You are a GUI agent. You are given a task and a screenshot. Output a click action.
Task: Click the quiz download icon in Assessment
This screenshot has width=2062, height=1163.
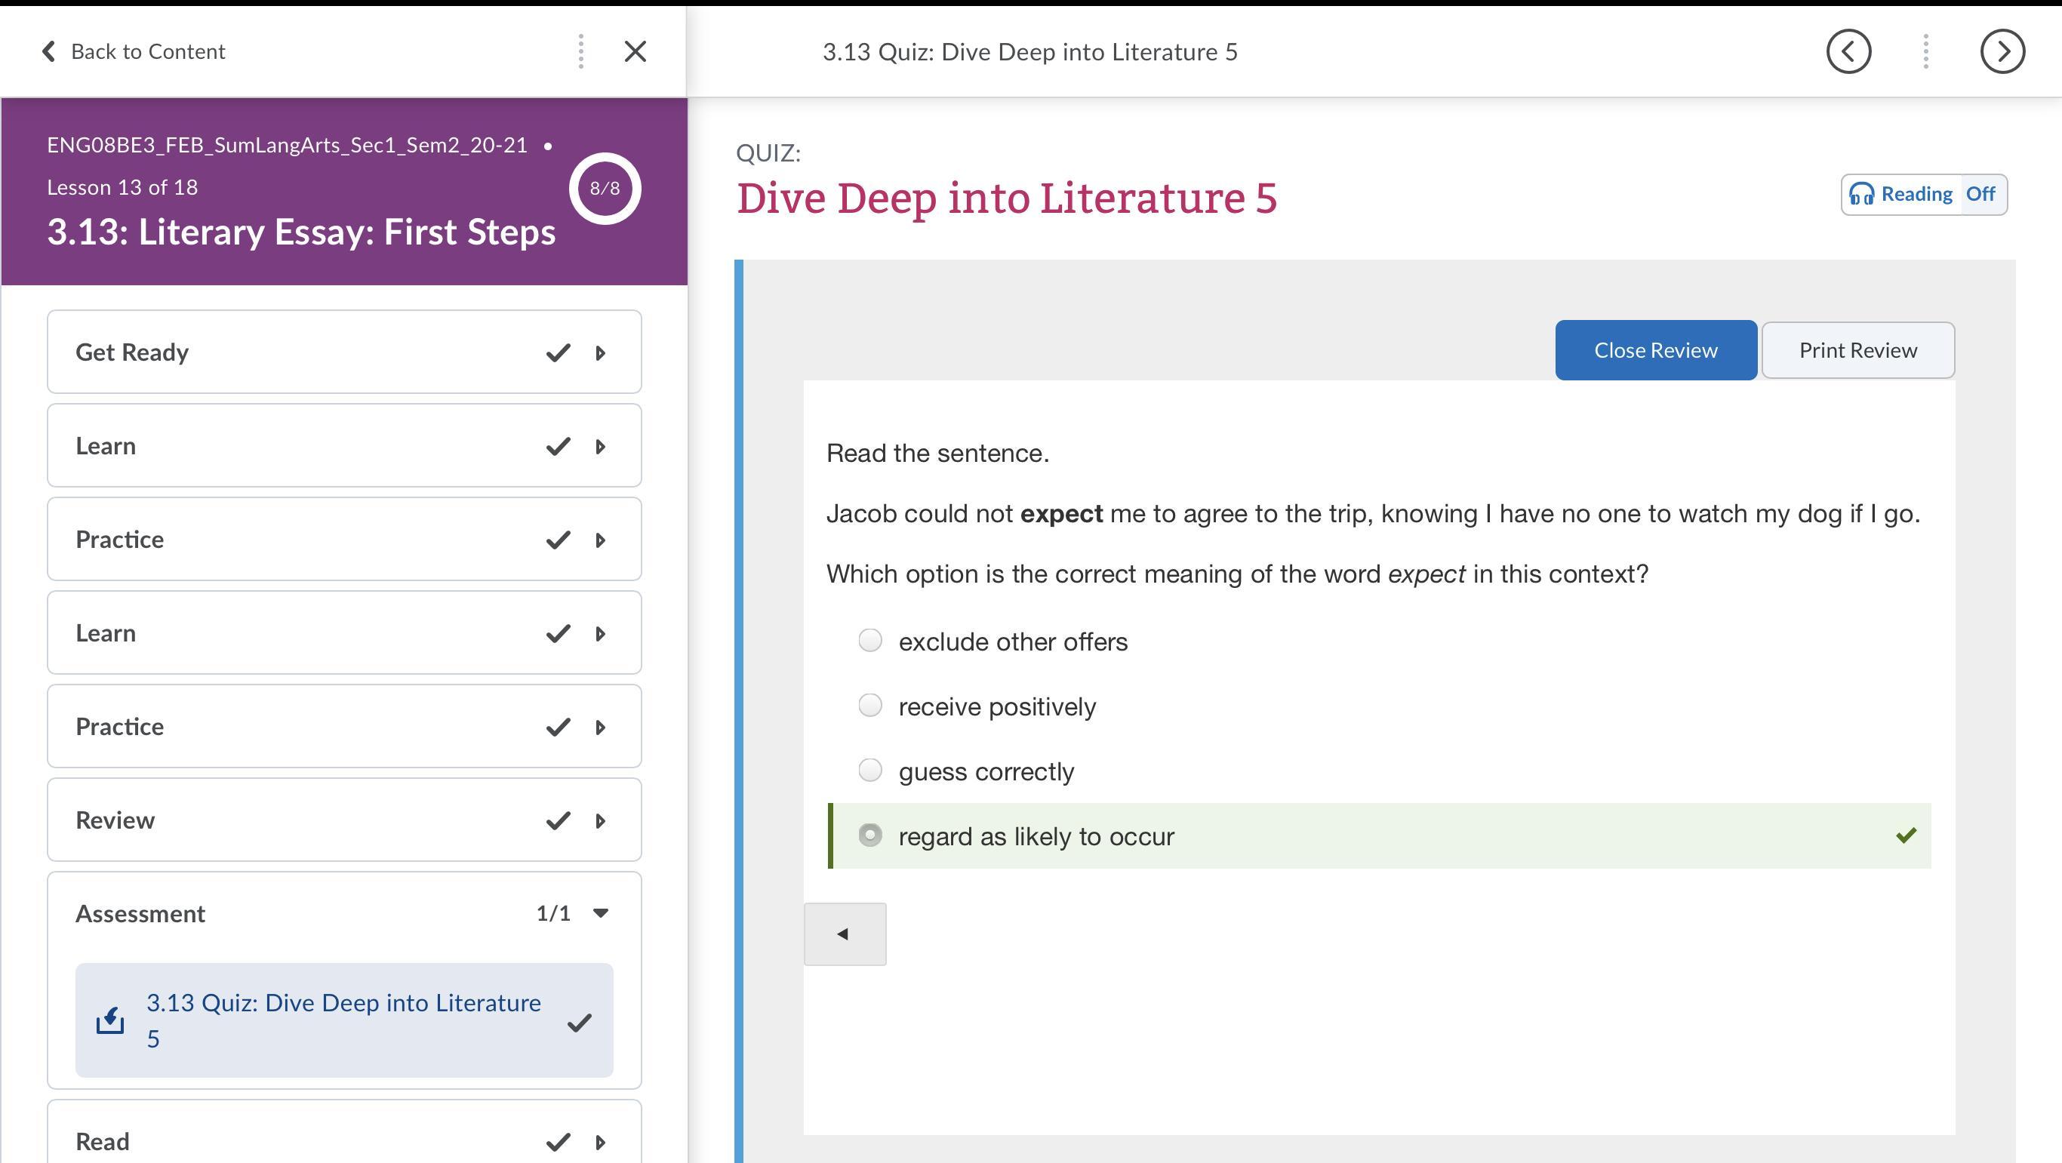pyautogui.click(x=110, y=1020)
